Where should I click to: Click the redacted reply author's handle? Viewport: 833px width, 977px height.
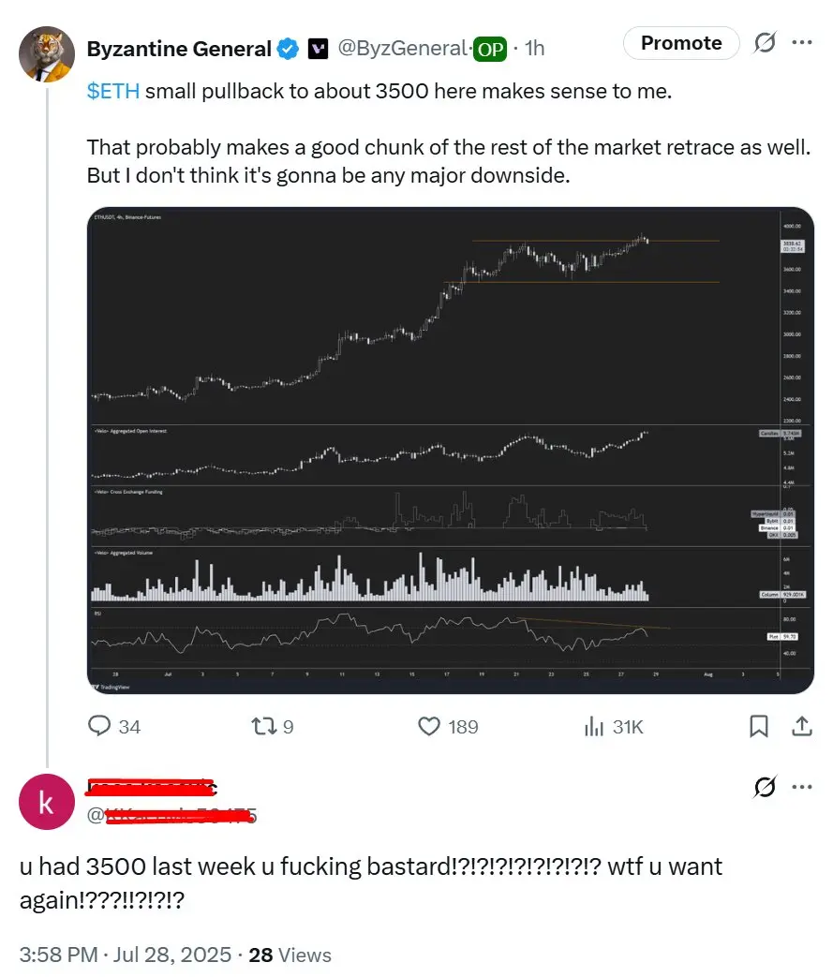(x=171, y=815)
